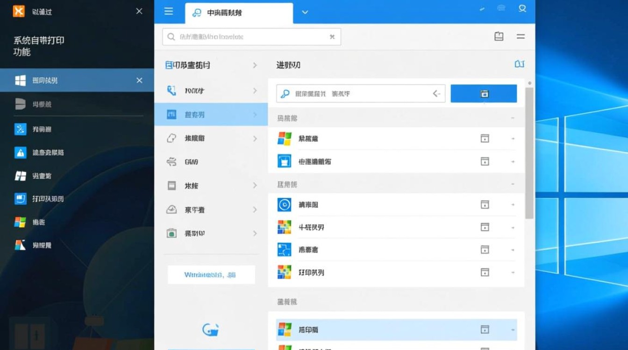Click the Windows link text at the panel bottom
This screenshot has width=628, height=350.
point(211,274)
